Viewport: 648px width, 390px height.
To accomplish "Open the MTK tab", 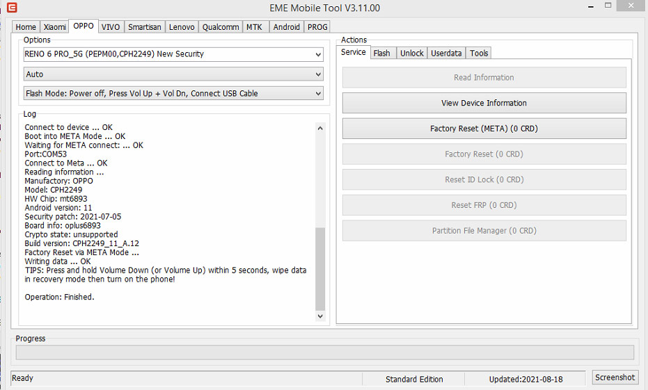I will [254, 27].
